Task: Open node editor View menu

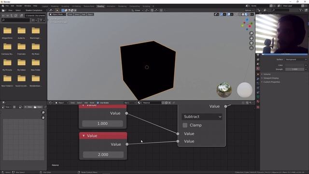Action: (x=73, y=103)
